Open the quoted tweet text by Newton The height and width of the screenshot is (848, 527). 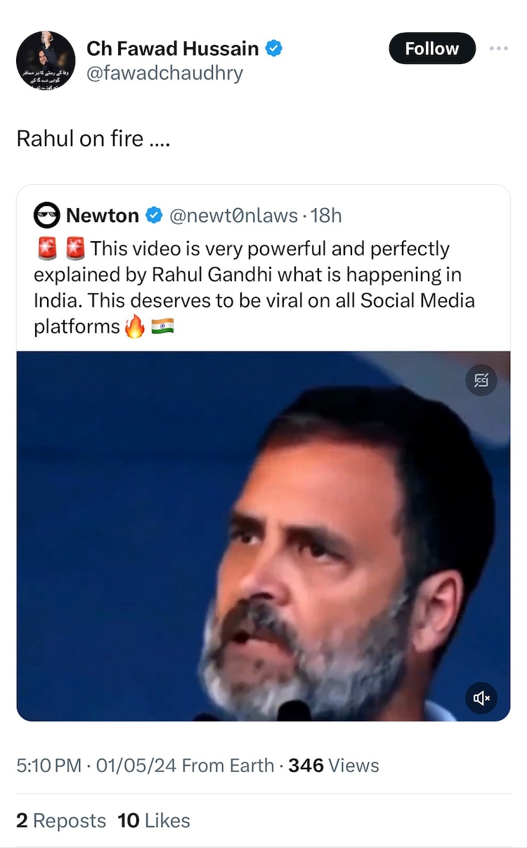tap(253, 287)
